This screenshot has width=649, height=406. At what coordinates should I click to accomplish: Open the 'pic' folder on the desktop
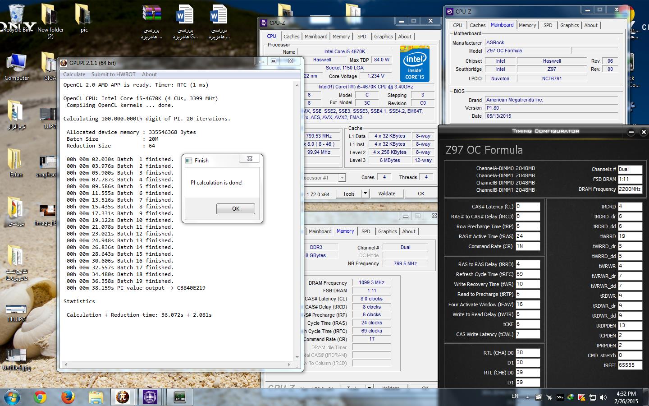[x=84, y=18]
